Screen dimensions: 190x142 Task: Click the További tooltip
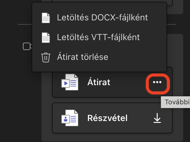175,102
